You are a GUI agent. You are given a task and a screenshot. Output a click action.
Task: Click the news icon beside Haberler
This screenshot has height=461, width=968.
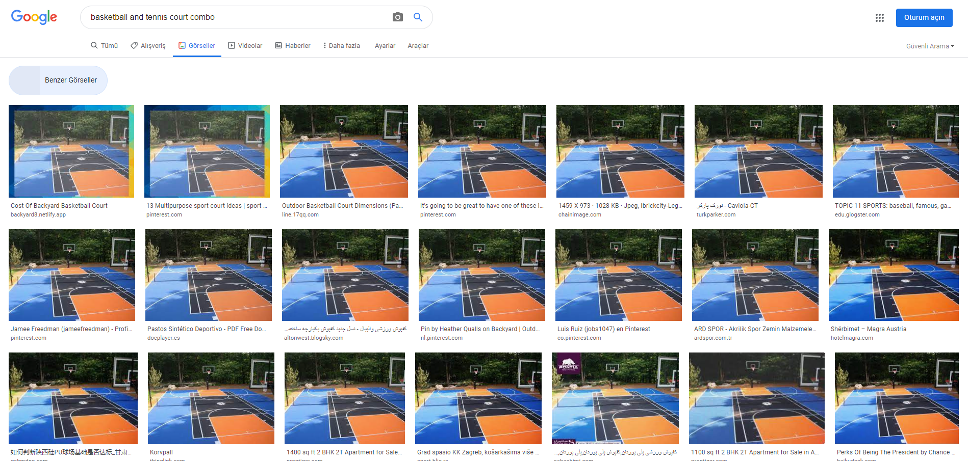click(278, 45)
